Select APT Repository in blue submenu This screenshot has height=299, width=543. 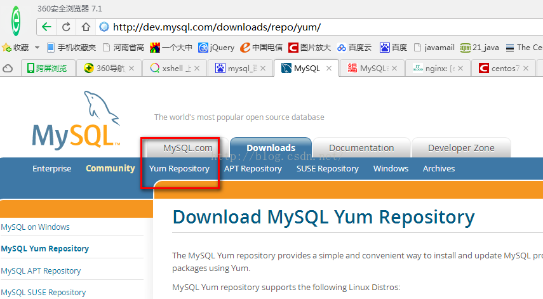tap(253, 168)
